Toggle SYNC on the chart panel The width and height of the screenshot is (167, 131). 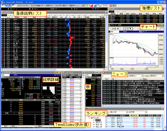pos(159,25)
